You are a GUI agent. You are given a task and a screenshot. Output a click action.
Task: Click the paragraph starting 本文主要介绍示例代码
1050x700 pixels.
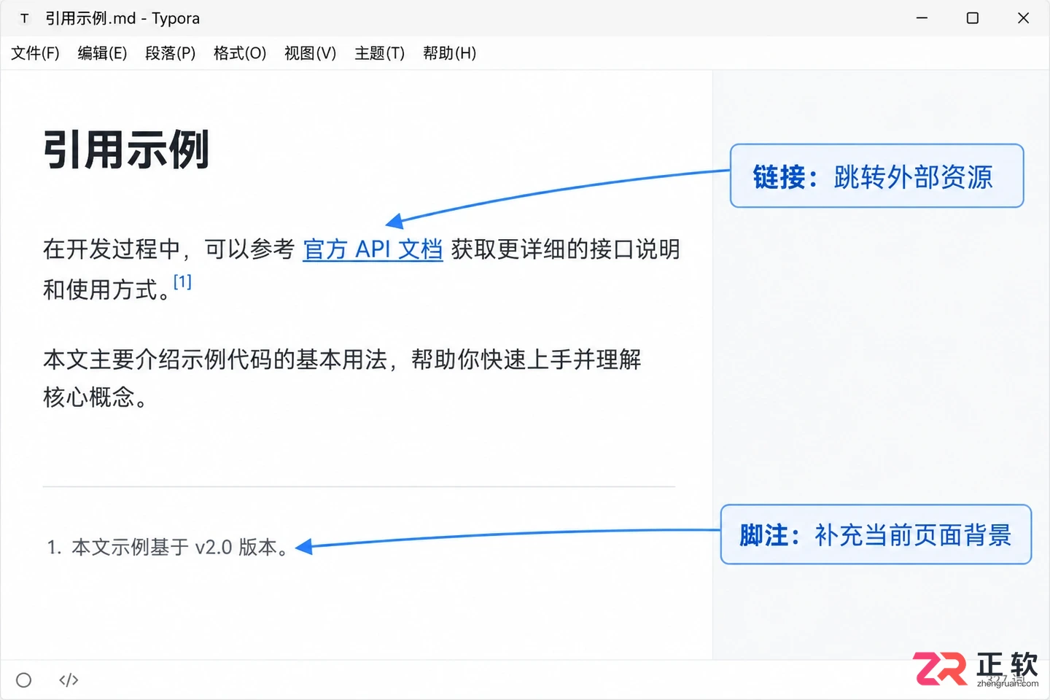tap(342, 378)
